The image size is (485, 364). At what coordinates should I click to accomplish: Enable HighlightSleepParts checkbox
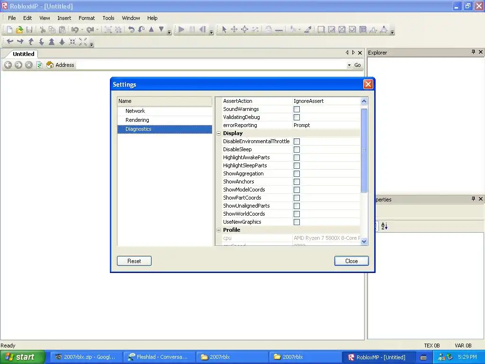296,165
